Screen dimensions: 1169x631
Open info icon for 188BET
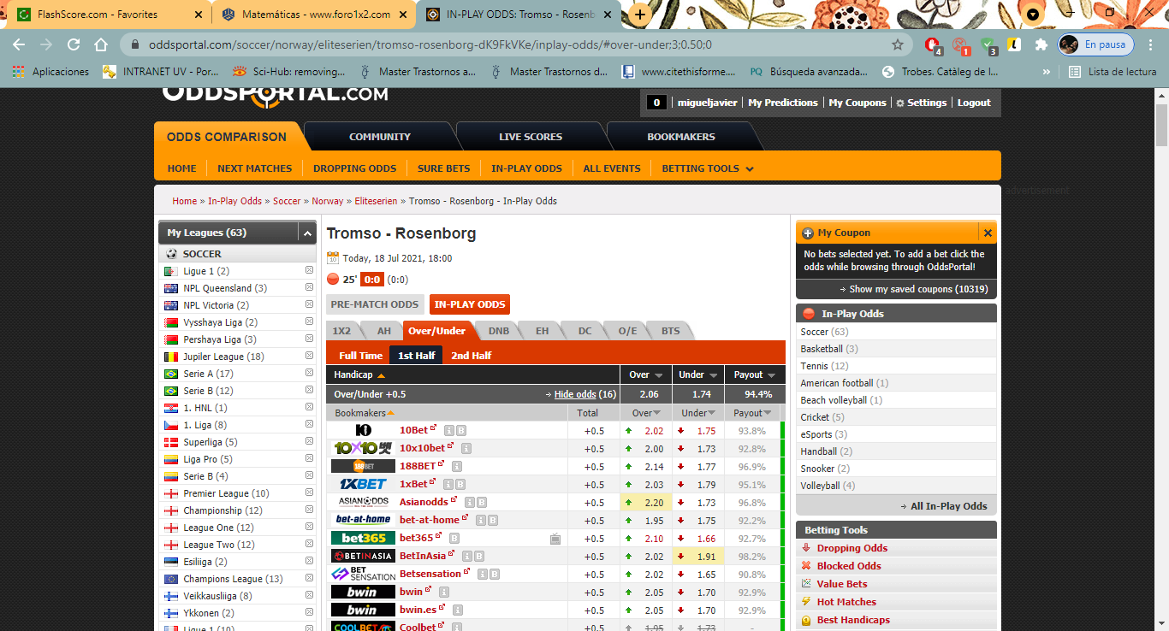457,466
